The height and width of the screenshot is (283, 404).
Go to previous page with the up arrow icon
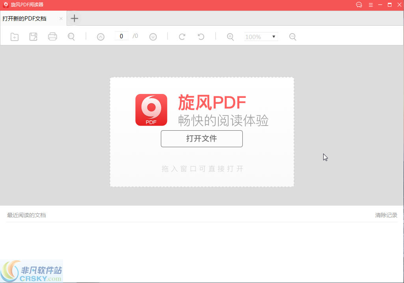[101, 37]
